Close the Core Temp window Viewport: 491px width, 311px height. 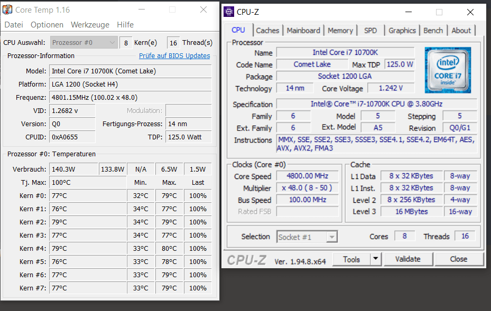click(203, 10)
